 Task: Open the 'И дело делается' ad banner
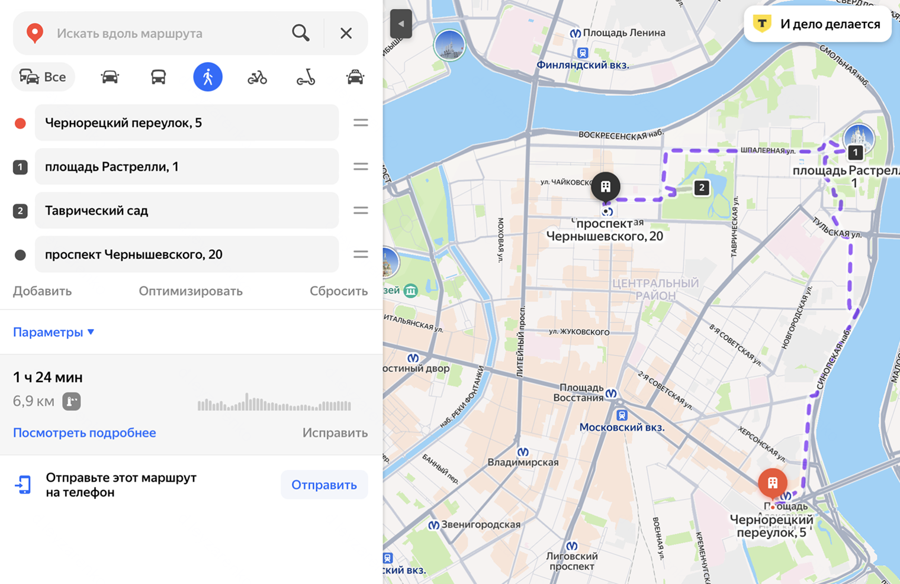[x=818, y=24]
